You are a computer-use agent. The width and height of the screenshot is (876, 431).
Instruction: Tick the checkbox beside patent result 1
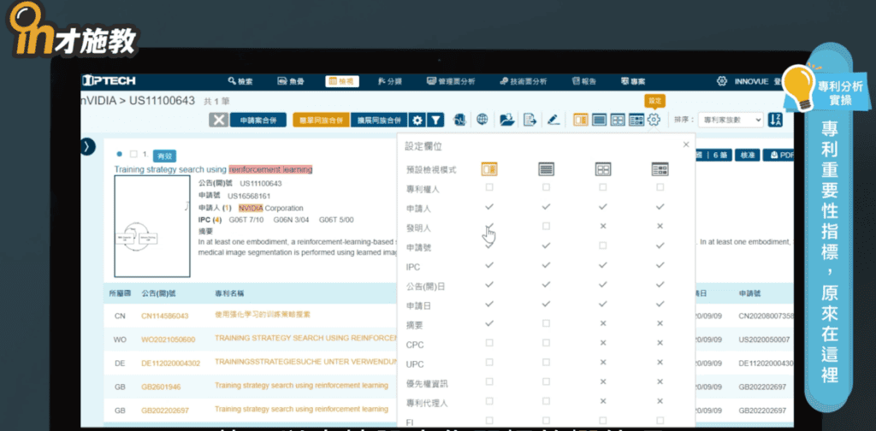(x=133, y=154)
